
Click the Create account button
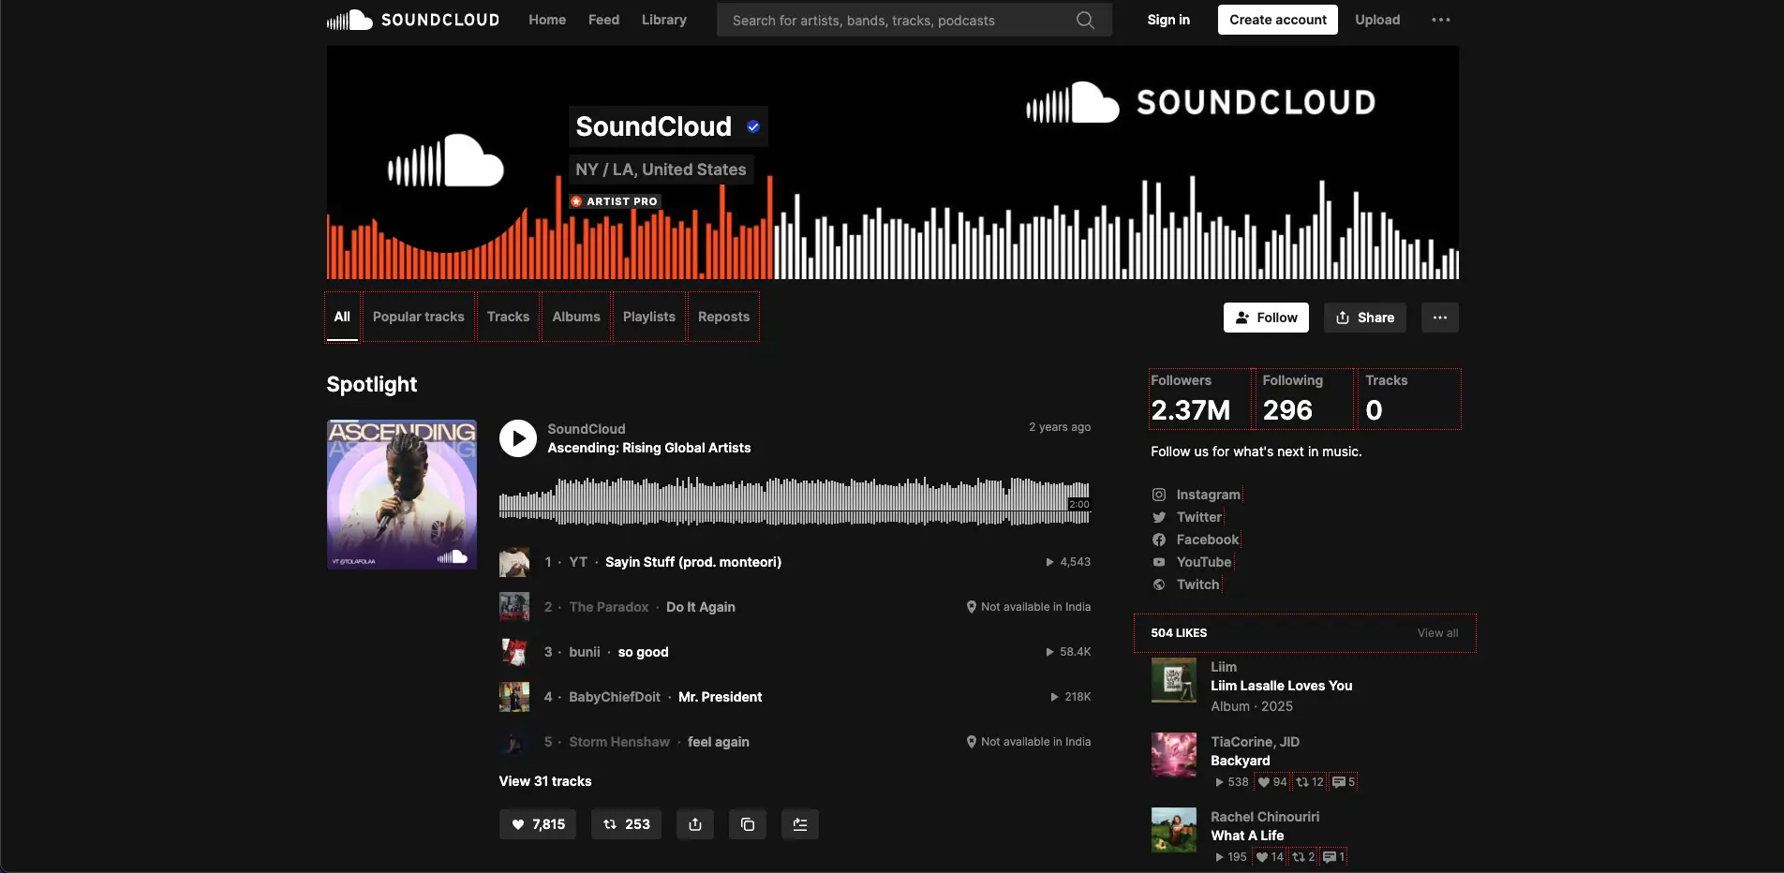click(1277, 20)
